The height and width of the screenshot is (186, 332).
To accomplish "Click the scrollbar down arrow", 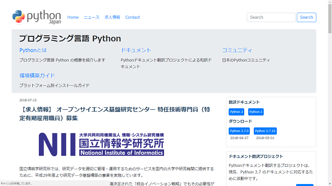I will coord(330,184).
